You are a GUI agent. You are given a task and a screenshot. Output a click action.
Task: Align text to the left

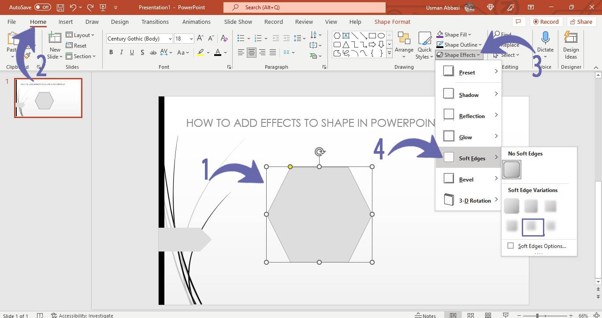pyautogui.click(x=241, y=52)
